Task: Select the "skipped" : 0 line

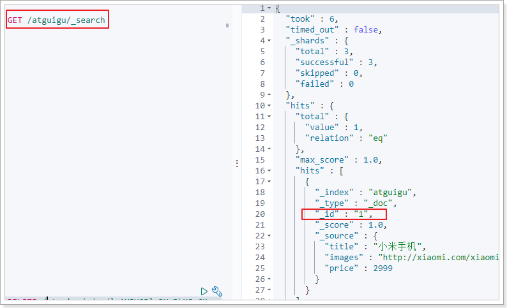Action: 329,73
